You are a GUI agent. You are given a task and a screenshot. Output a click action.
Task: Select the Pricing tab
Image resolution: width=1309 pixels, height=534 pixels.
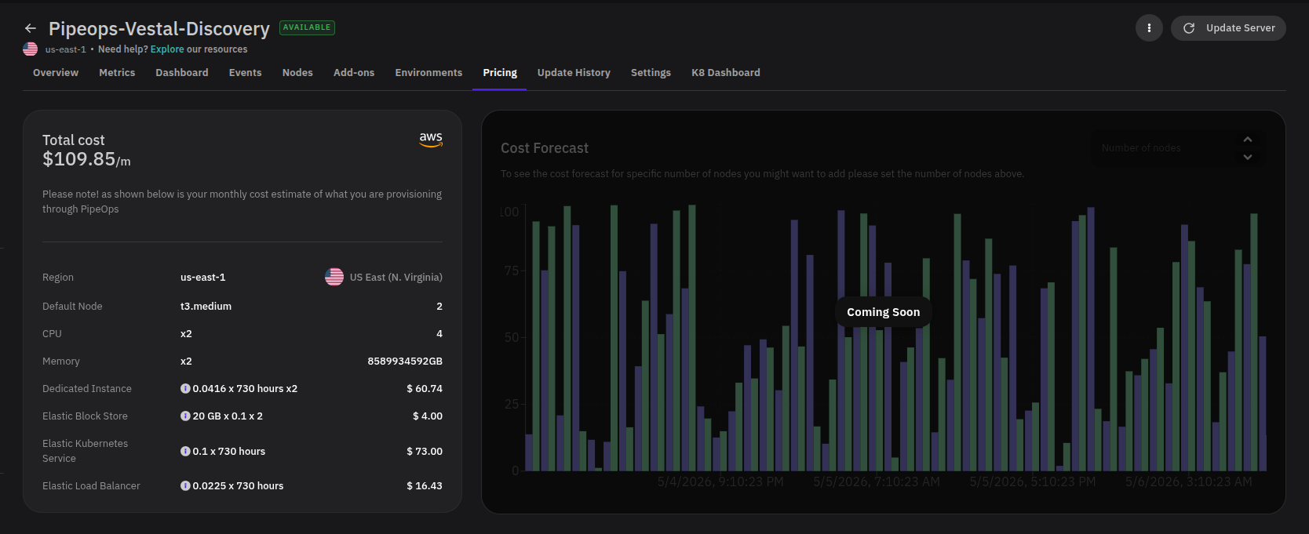coord(500,72)
